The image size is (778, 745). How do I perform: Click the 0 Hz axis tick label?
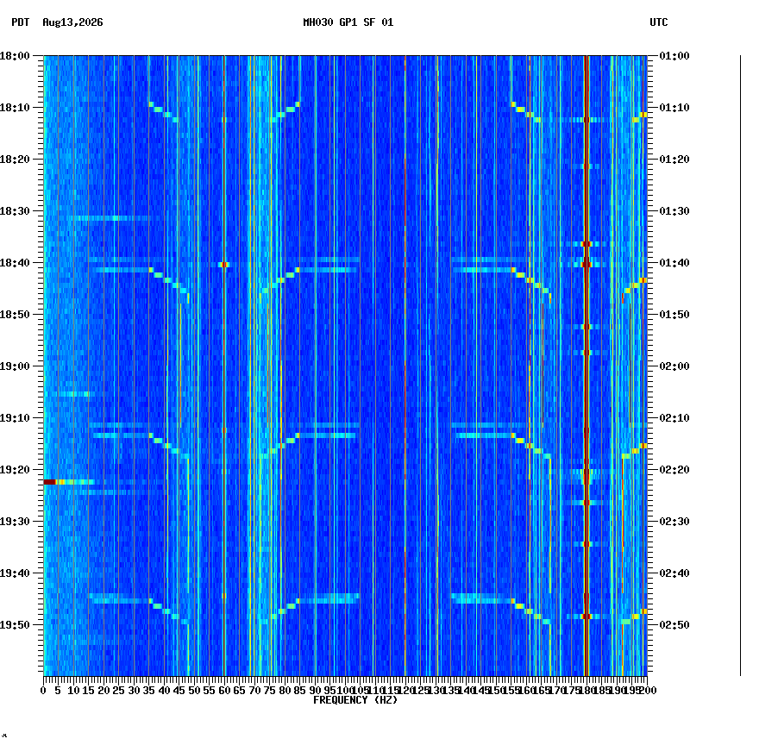click(44, 691)
